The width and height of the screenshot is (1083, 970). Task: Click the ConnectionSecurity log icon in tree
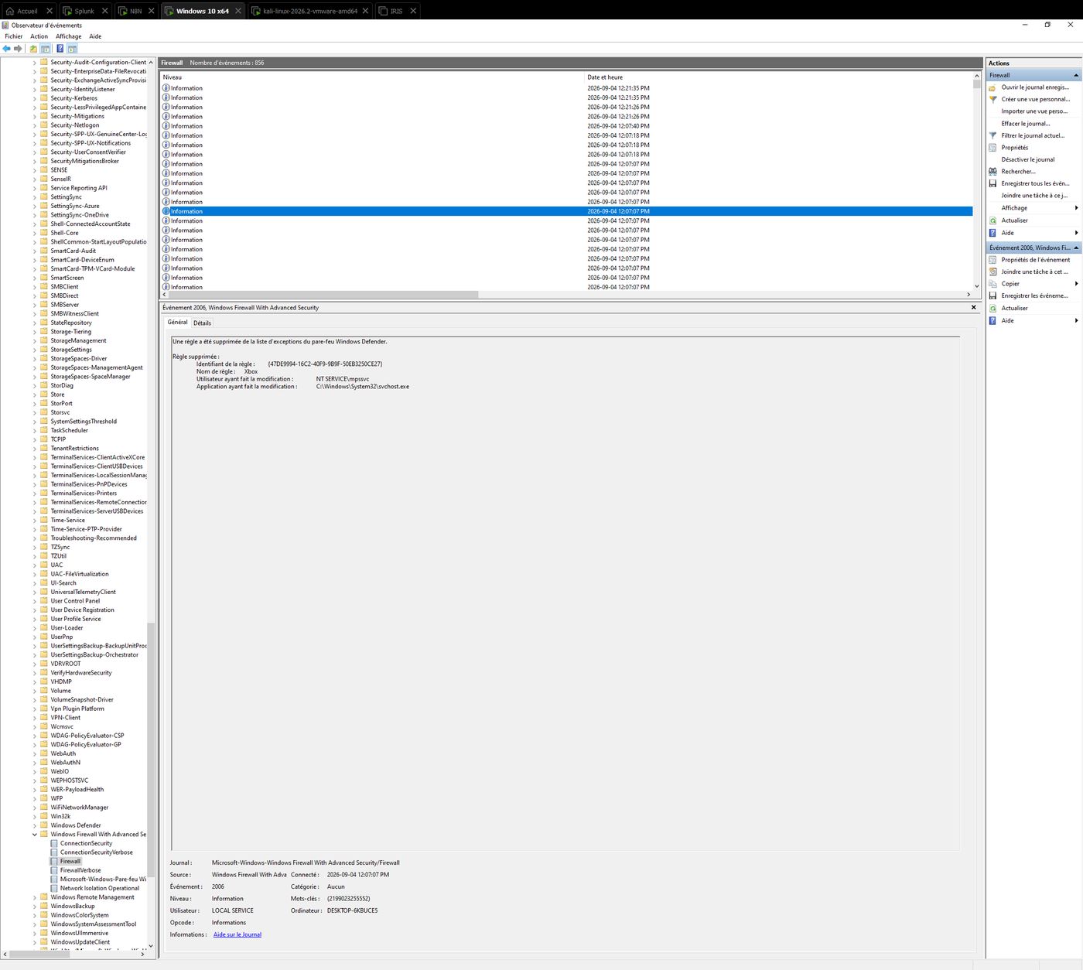(x=54, y=843)
